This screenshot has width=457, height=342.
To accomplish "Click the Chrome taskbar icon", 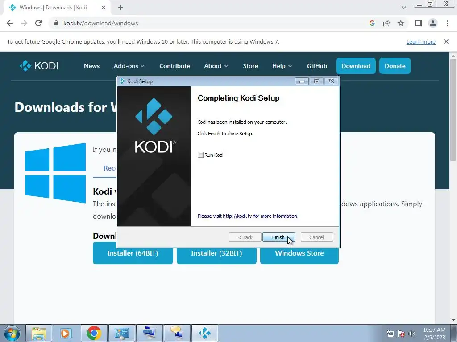I will pos(94,333).
